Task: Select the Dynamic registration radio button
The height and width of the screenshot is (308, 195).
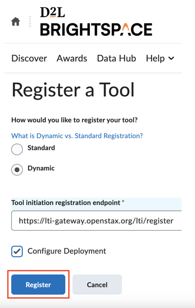Action: (x=17, y=170)
